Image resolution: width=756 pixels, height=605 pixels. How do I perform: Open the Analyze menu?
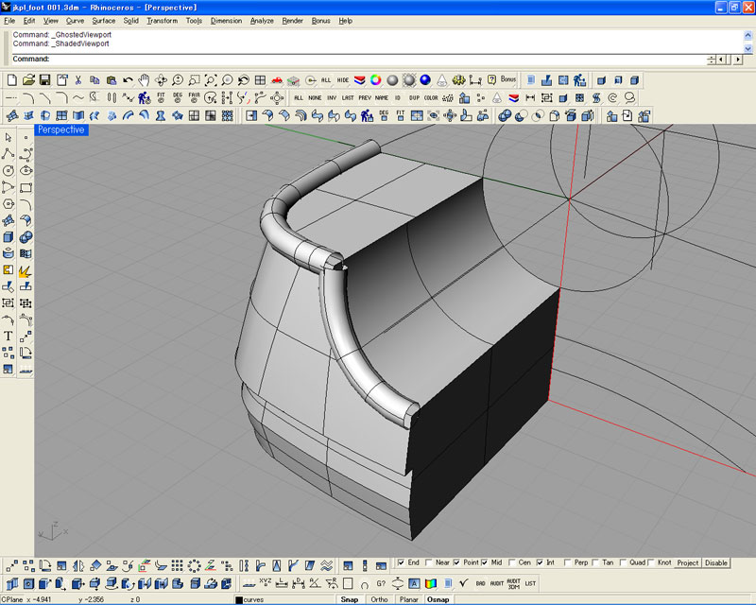(262, 20)
